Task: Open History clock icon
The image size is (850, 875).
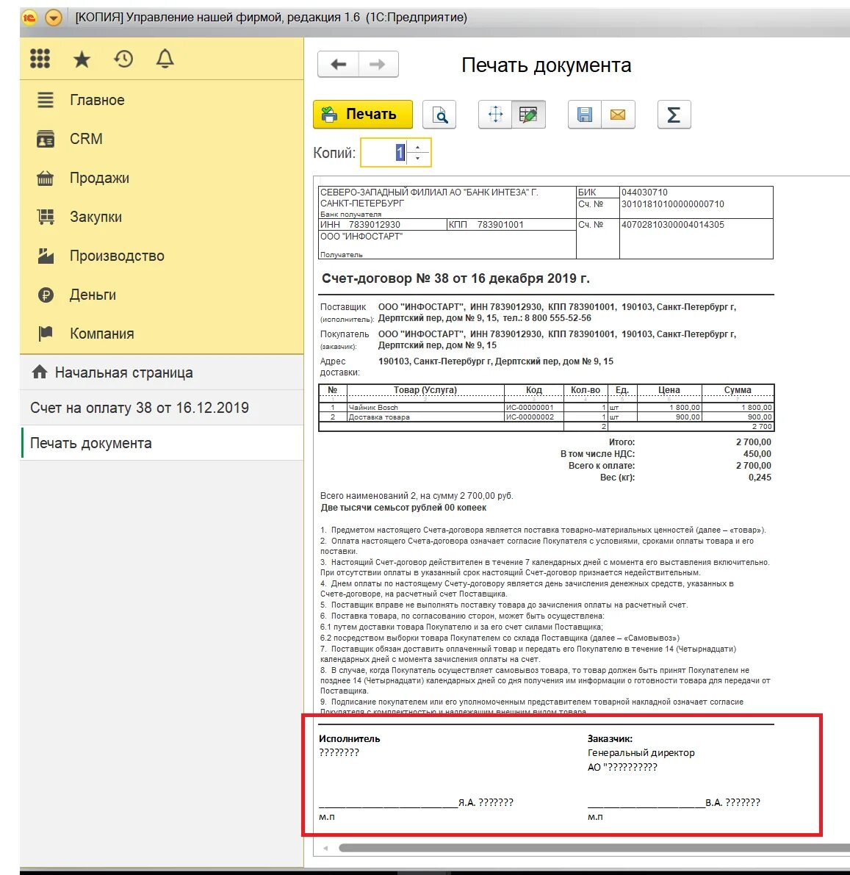Action: coord(123,59)
